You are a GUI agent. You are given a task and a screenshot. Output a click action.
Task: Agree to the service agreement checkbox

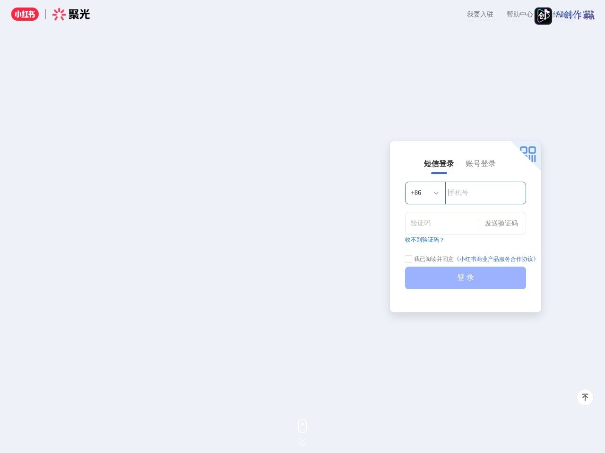[408, 259]
